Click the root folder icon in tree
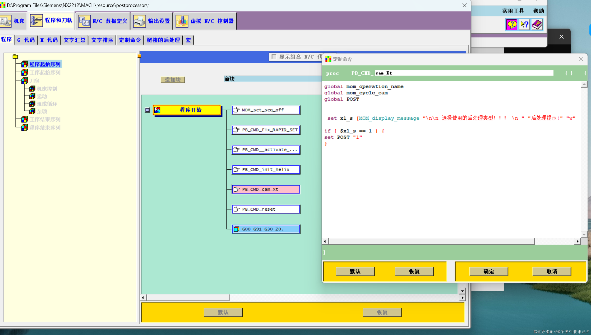Viewport: 591px width, 335px height. click(15, 56)
